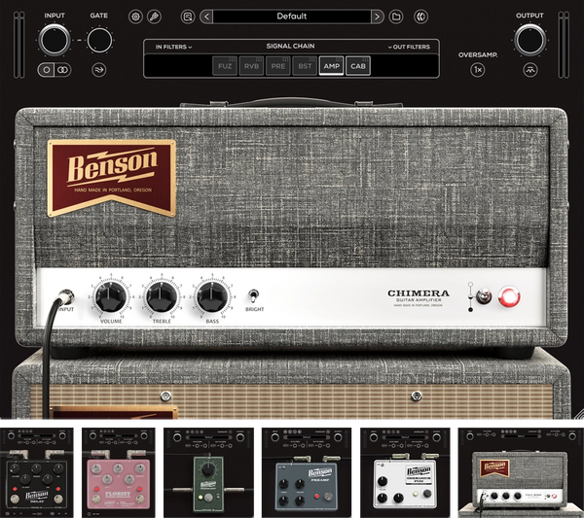Select the PRE block in signal chain
Image resolution: width=584 pixels, height=518 pixels.
278,66
